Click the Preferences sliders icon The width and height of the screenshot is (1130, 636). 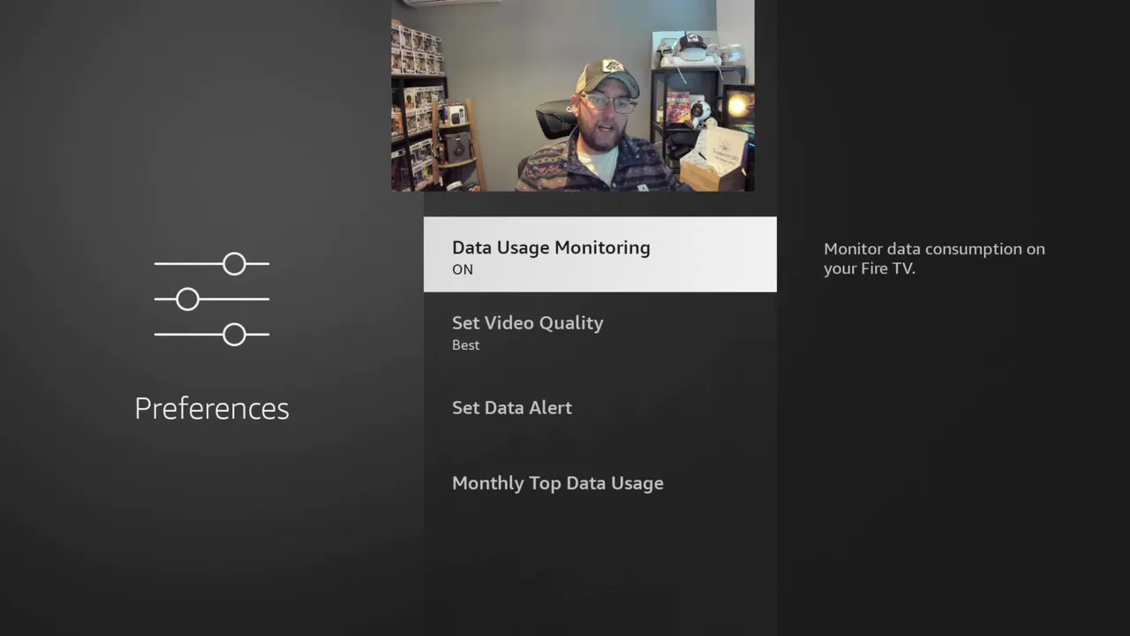coord(212,299)
